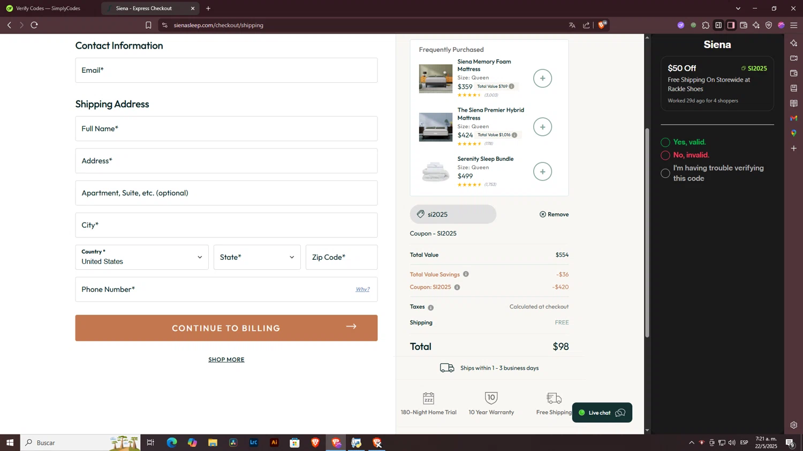Select the 'No, invalid.' radio option

coord(665,155)
